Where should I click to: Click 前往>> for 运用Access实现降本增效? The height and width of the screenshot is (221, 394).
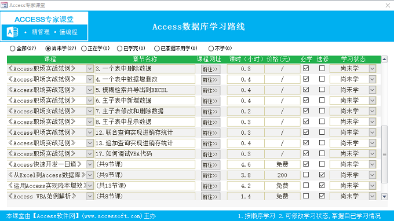[x=210, y=186]
